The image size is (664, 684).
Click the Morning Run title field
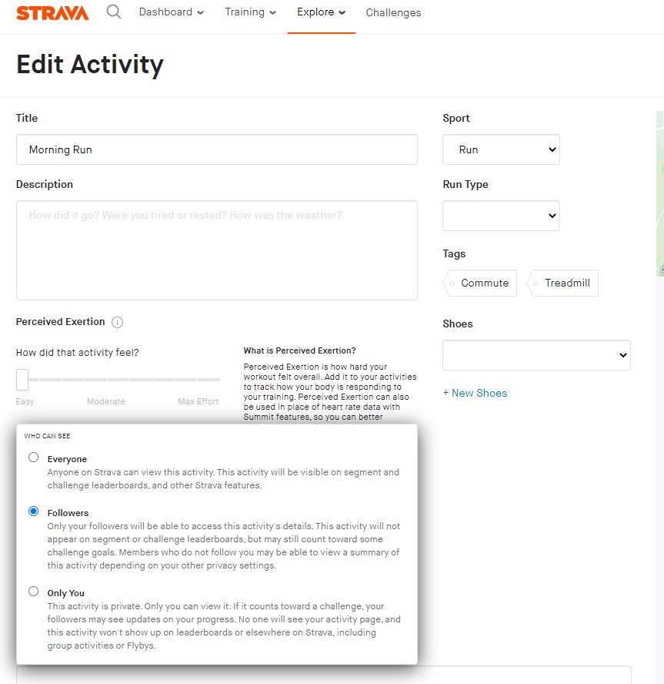(x=215, y=149)
